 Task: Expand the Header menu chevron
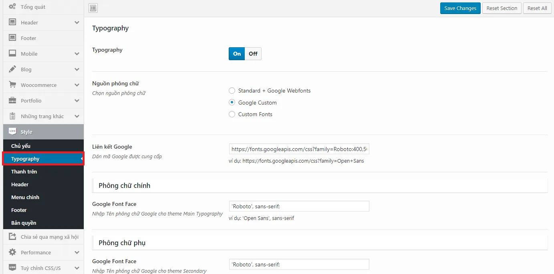pyautogui.click(x=77, y=22)
